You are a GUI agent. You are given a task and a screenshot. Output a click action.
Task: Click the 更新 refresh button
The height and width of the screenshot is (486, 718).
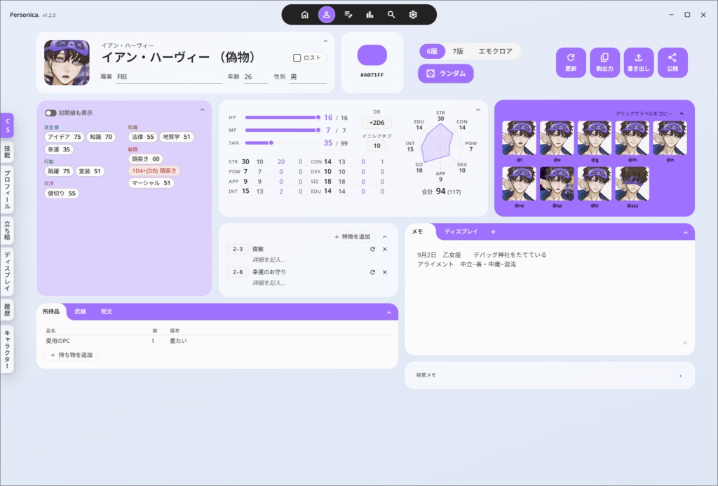point(571,62)
